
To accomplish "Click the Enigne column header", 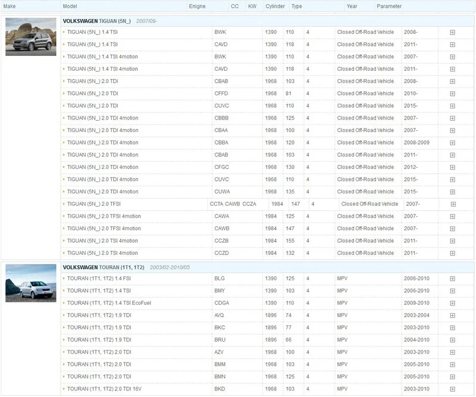I will point(197,6).
